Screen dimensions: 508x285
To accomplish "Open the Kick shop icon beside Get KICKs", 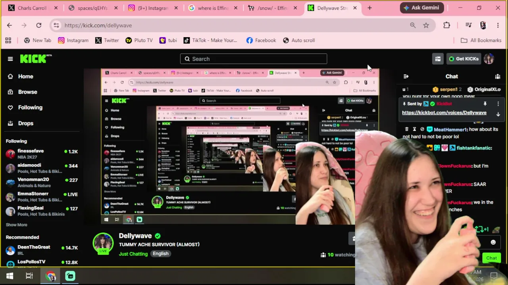I will tap(438, 59).
